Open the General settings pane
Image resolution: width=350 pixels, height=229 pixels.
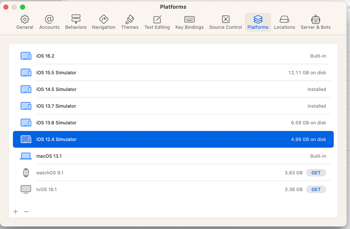pyautogui.click(x=24, y=22)
